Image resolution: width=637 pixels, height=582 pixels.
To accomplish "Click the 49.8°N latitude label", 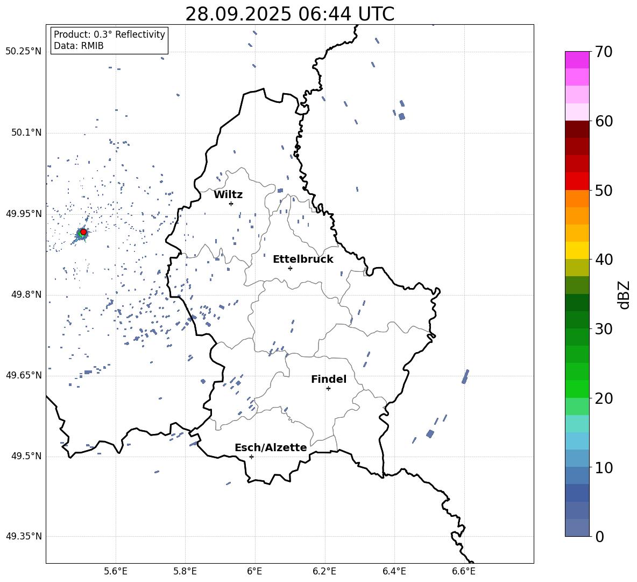I will 26,294.
